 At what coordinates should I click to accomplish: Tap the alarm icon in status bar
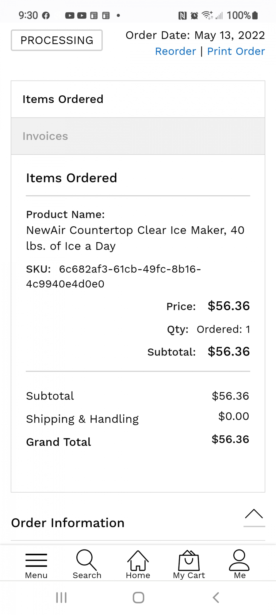click(194, 15)
